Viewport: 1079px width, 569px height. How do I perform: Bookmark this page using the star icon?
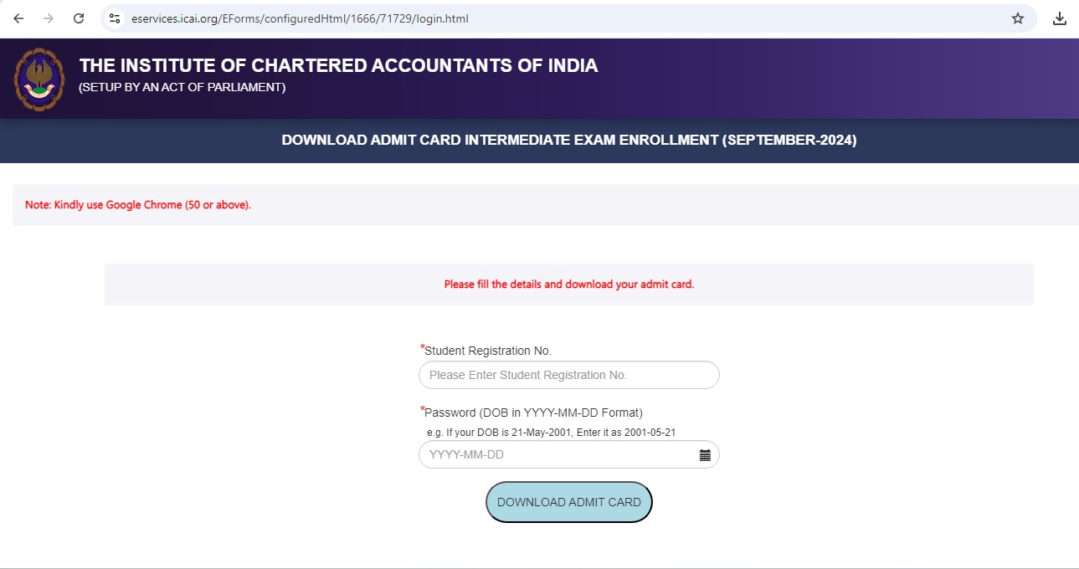point(1016,18)
